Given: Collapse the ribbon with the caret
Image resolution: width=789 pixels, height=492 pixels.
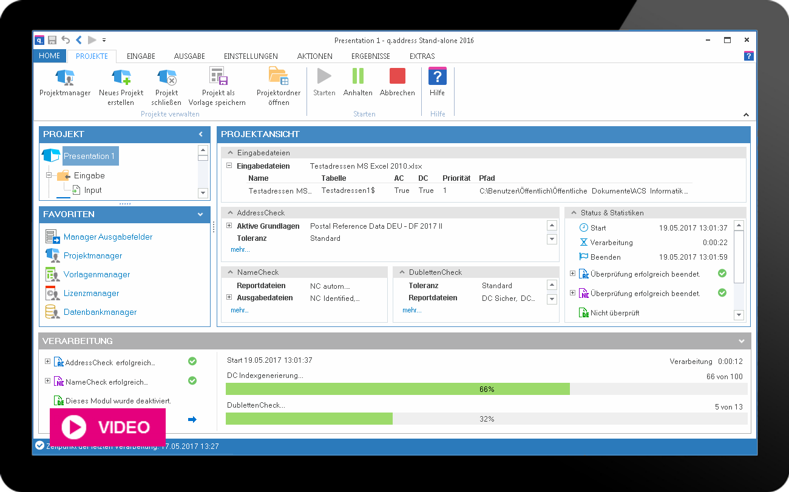Looking at the screenshot, I should click(x=746, y=115).
